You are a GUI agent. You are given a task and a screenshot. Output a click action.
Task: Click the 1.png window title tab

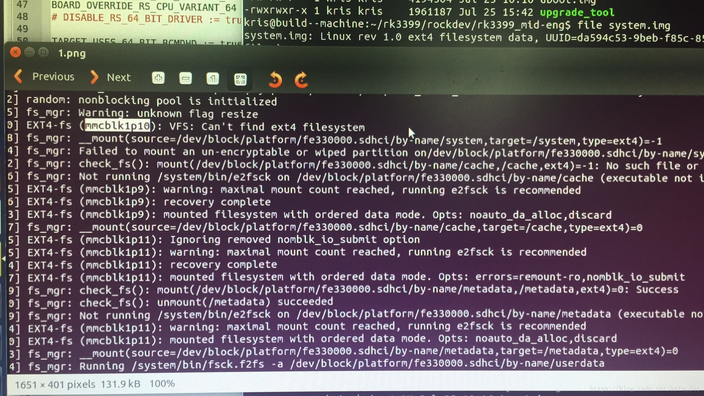[x=71, y=53]
